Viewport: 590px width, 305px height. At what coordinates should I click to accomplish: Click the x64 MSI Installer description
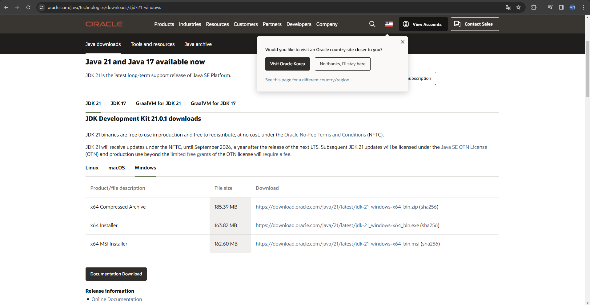[x=109, y=244]
